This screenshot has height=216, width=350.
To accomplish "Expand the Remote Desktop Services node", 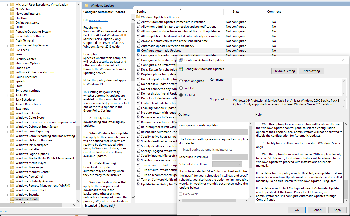I will point(7,45).
